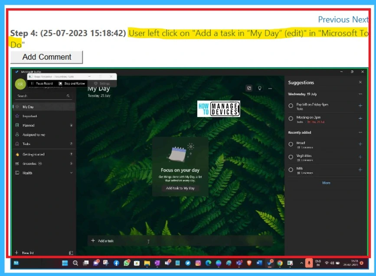This screenshot has height=276, width=376.
Task: Open the KR account avatar
Action: click(20, 84)
